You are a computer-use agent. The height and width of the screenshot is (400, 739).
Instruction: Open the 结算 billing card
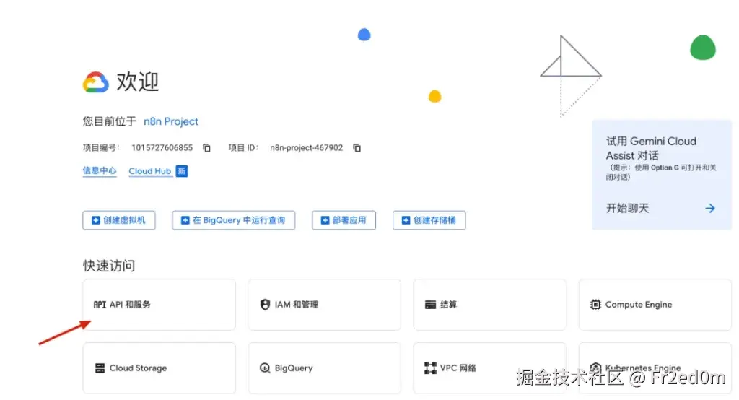[490, 305]
